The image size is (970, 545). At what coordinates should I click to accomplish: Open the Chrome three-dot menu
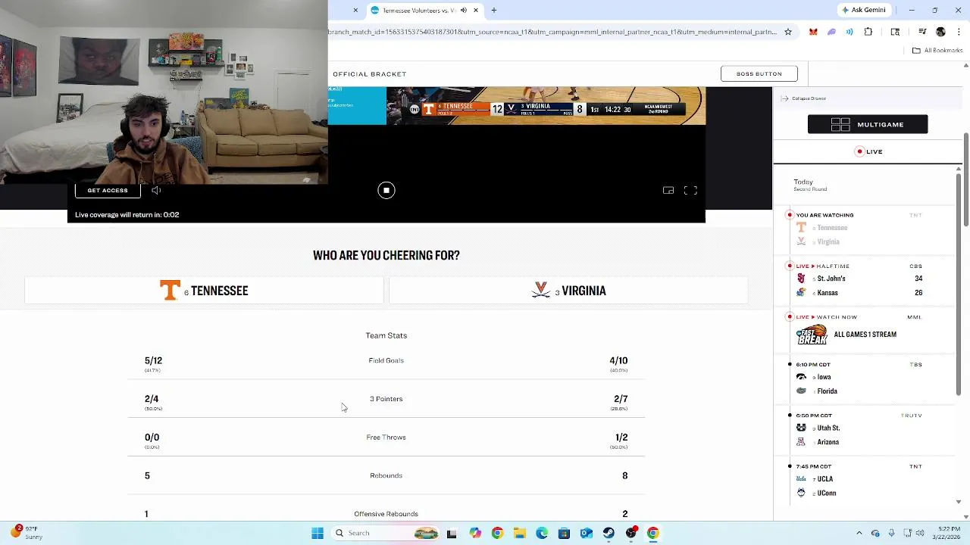click(x=957, y=32)
